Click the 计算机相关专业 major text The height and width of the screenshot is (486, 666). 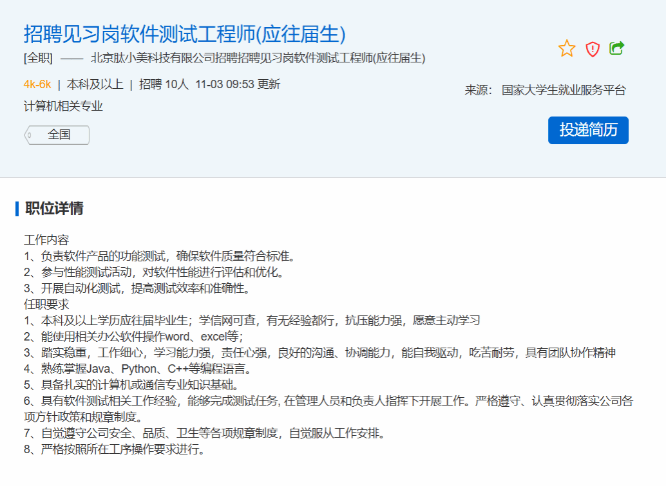click(63, 106)
